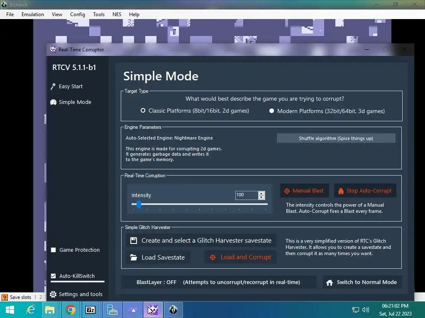425x318 pixels.
Task: Open Bizhawk Config menu
Action: 78,14
